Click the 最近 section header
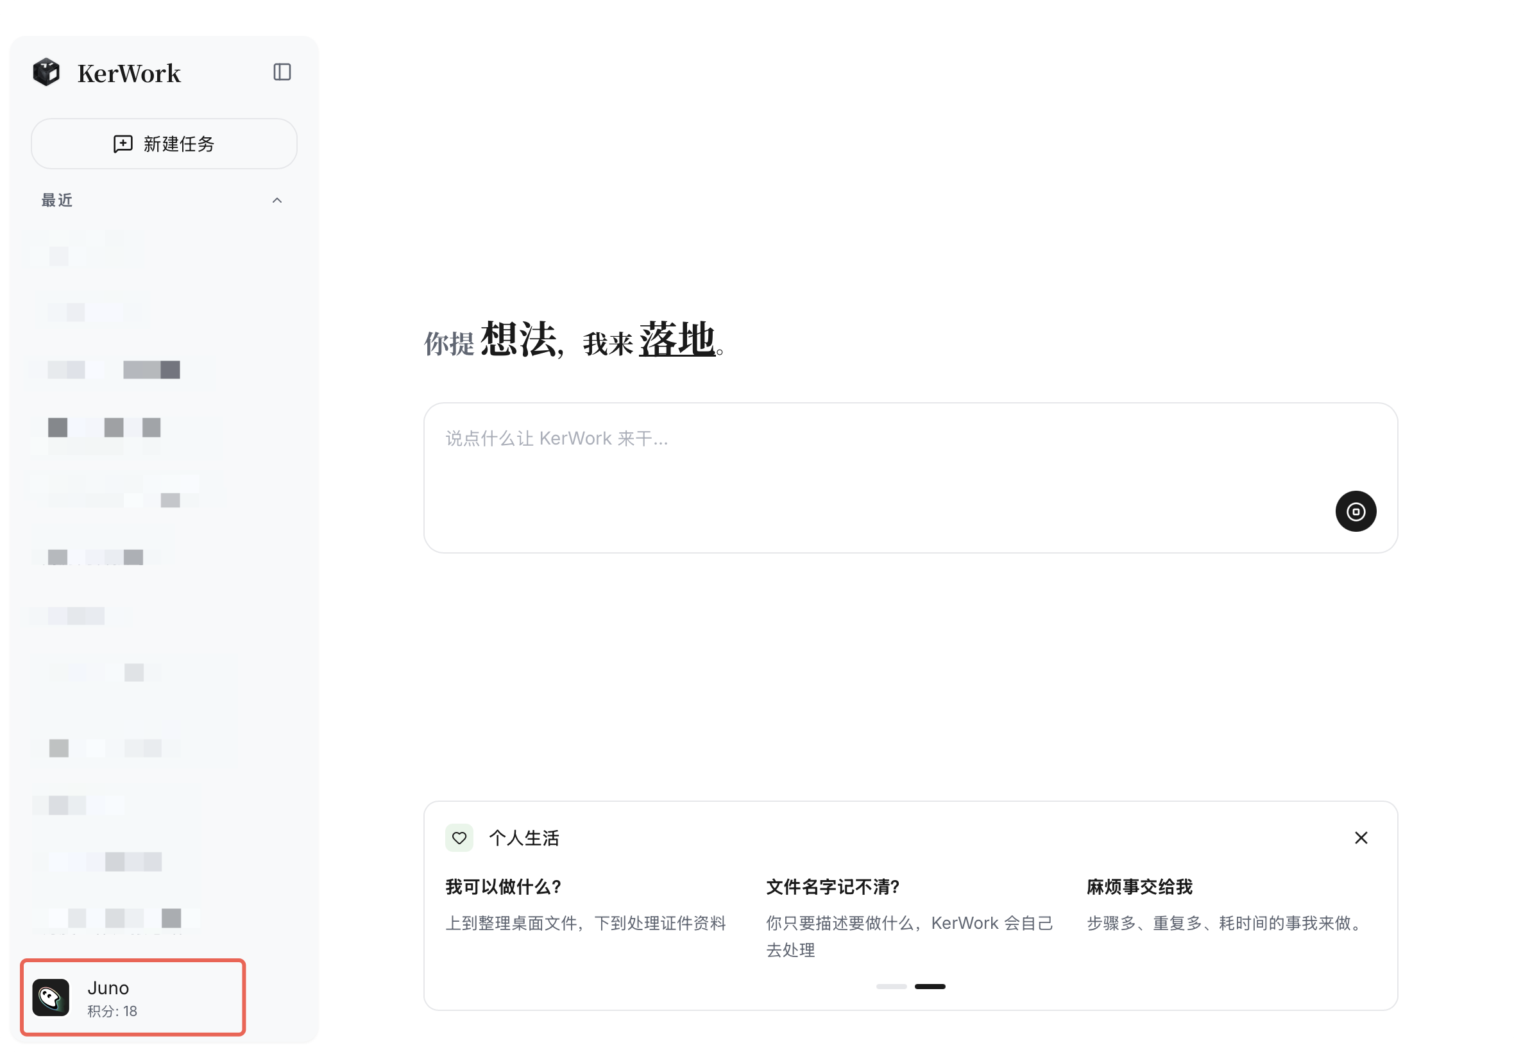The width and height of the screenshot is (1514, 1052). [x=56, y=199]
